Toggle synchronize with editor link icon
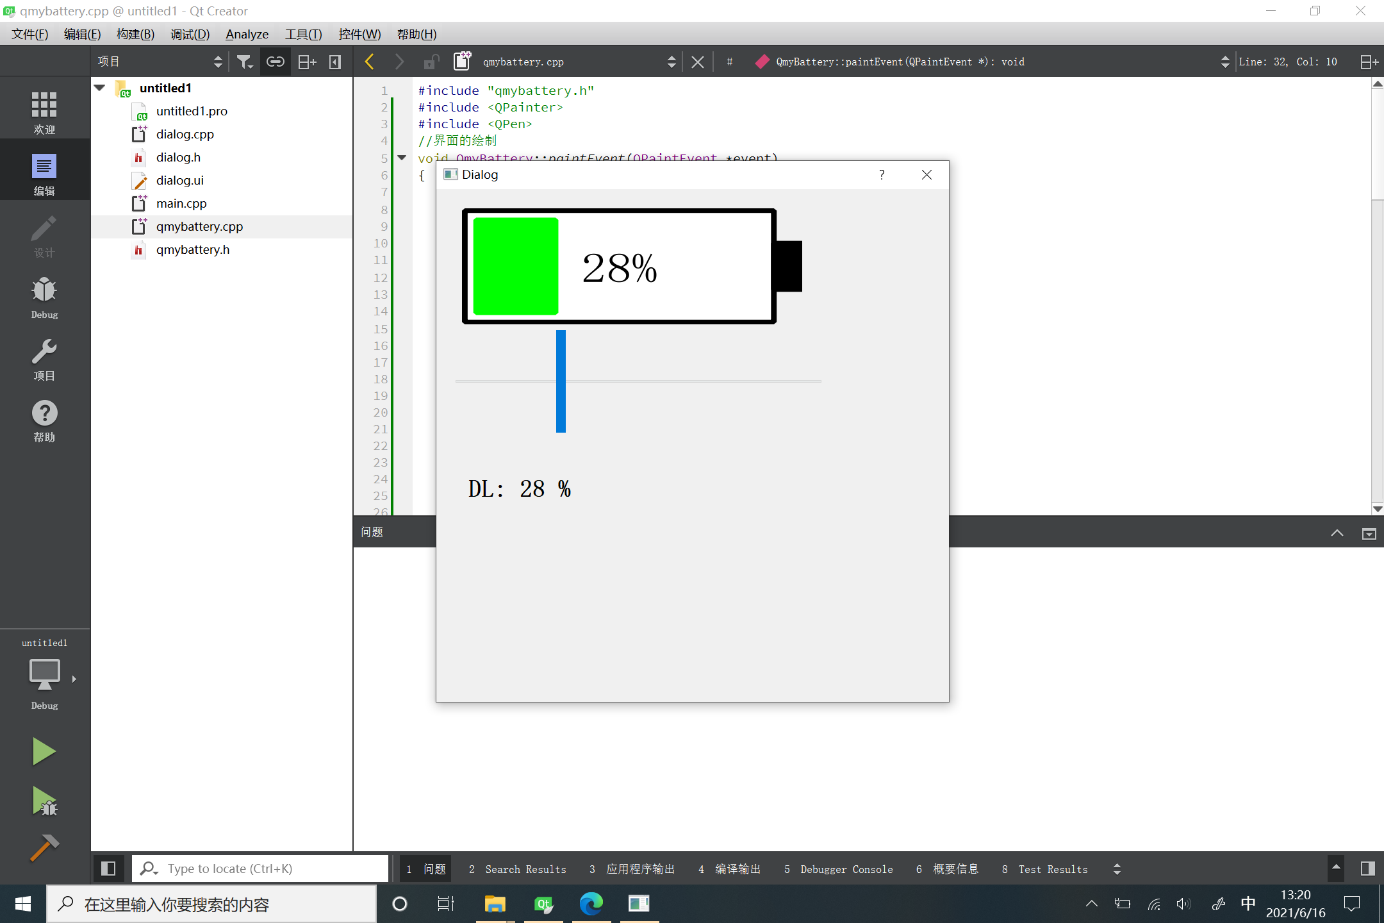 tap(275, 62)
